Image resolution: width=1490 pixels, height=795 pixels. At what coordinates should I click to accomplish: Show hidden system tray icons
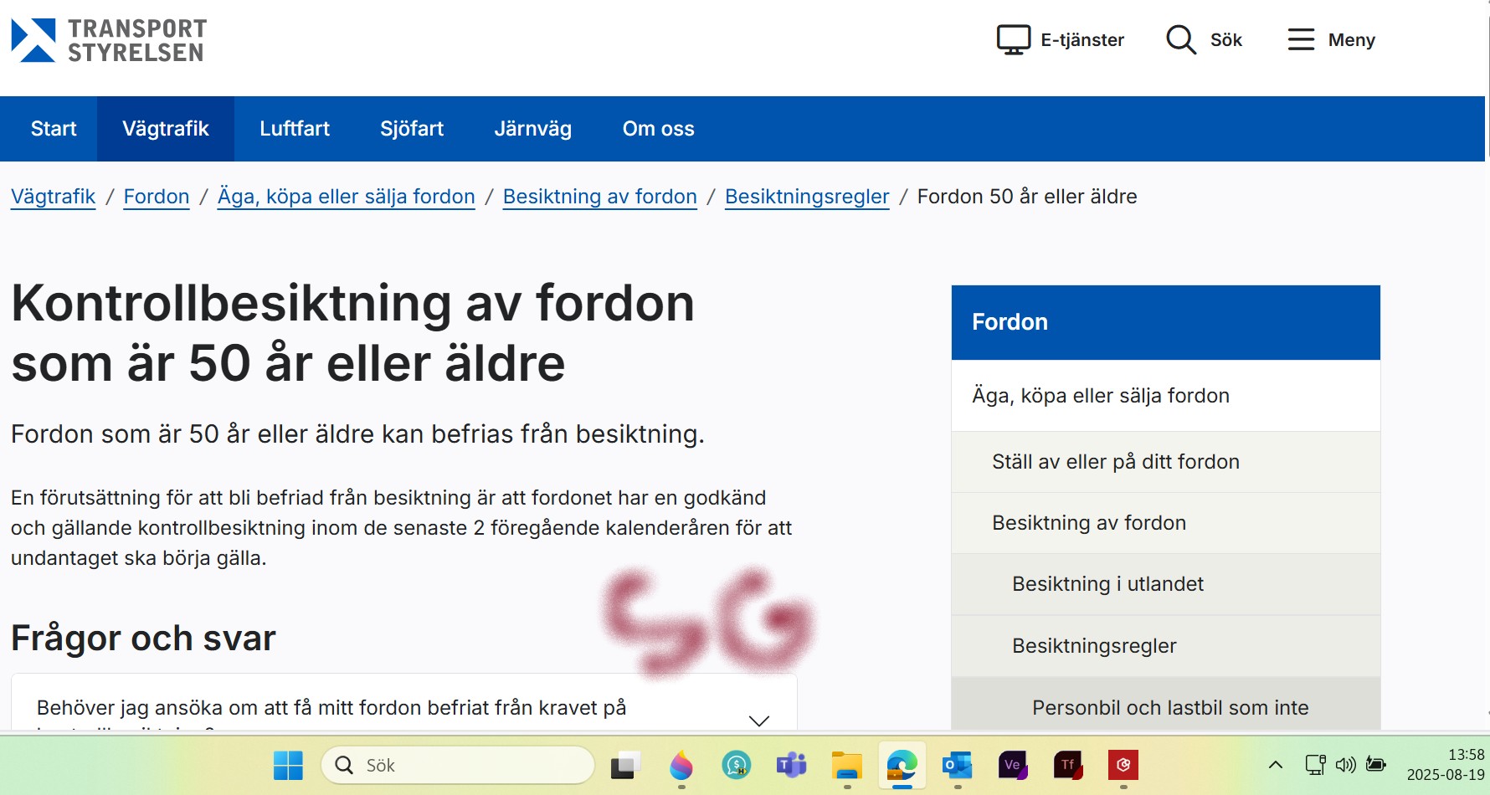[x=1276, y=765]
